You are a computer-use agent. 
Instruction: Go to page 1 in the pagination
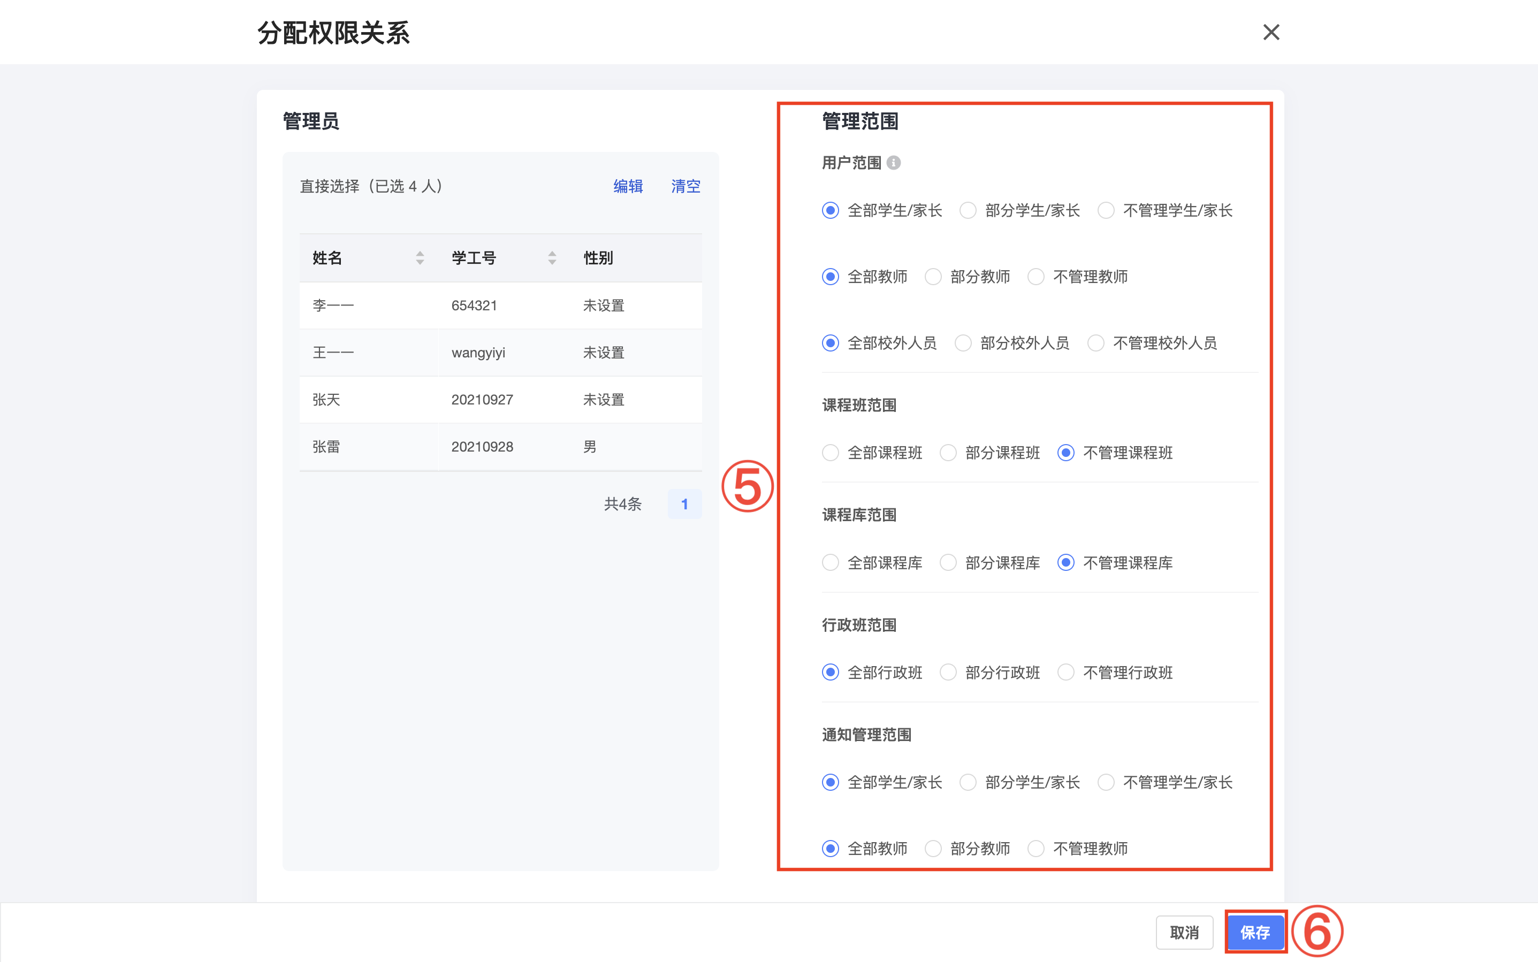coord(684,504)
